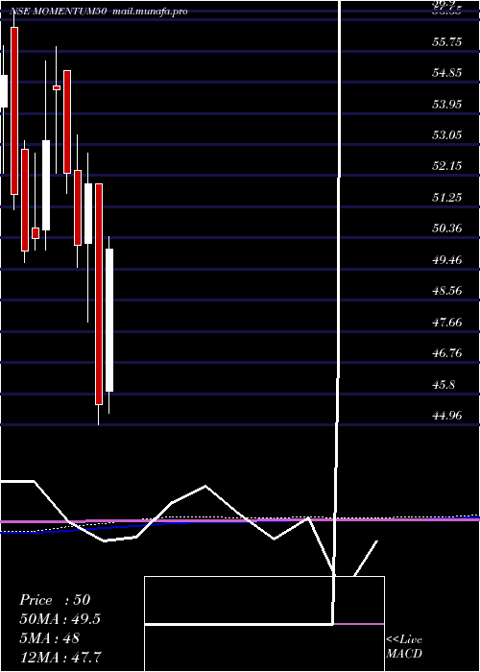Viewport: 480px width, 672px height.
Task: Click the 'Price : 50' readout
Action: (55, 600)
